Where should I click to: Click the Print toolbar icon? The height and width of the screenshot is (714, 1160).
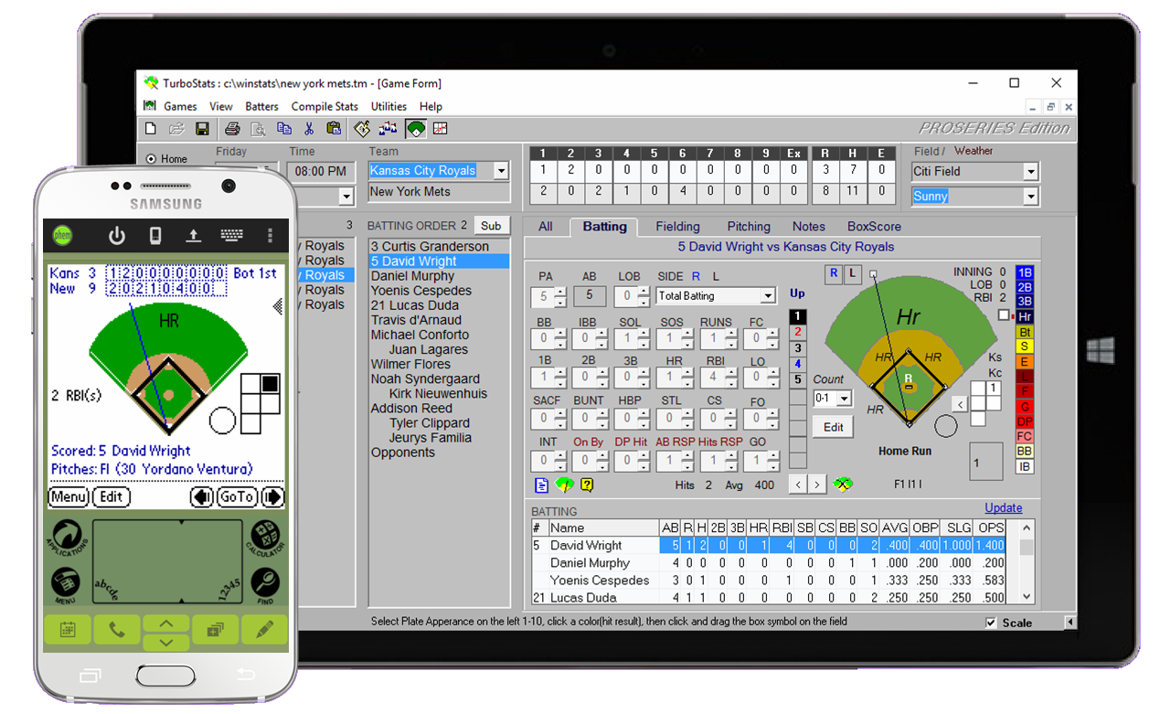point(233,129)
